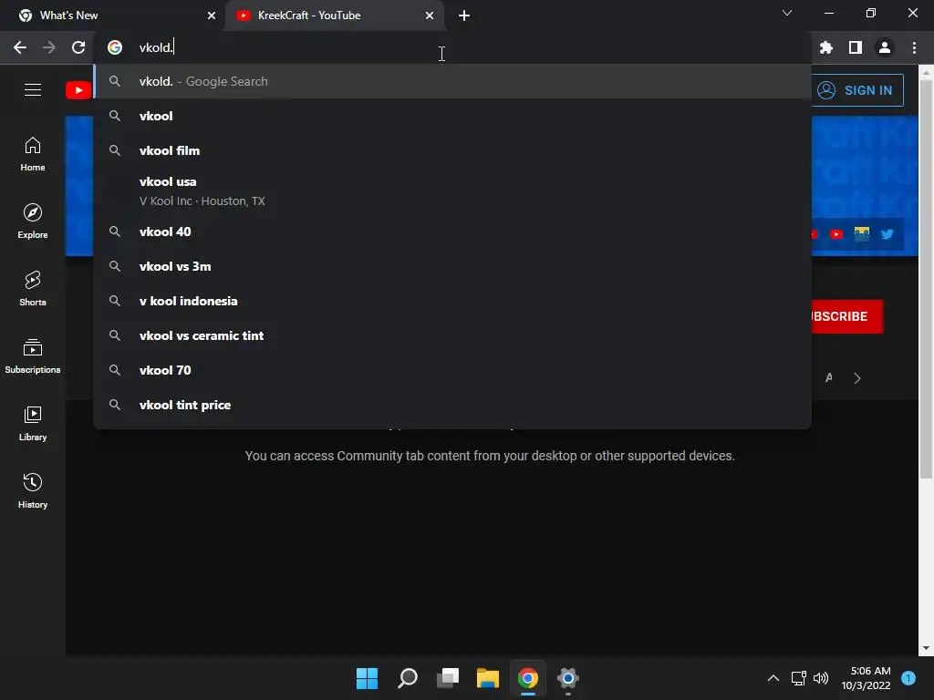Open volume control in system tray
This screenshot has width=934, height=700.
(821, 678)
